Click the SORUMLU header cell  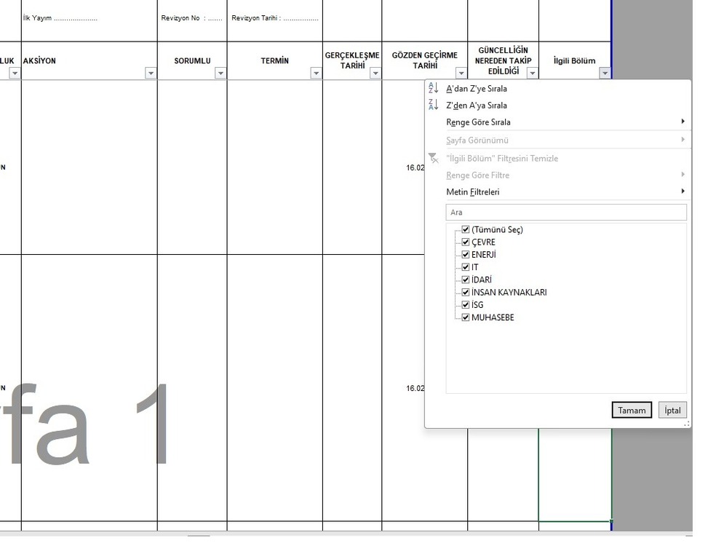[192, 60]
